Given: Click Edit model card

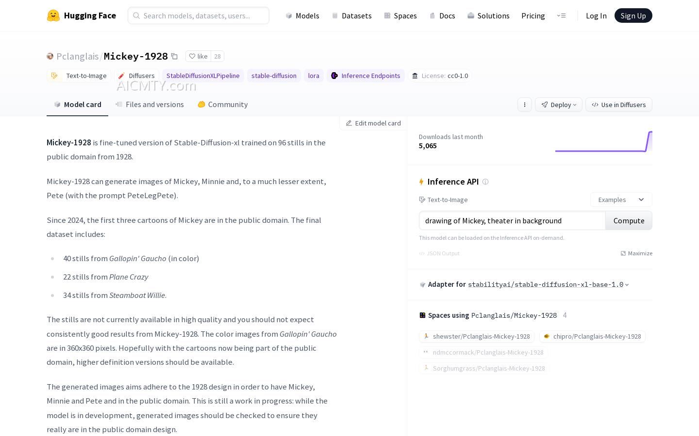Looking at the screenshot, I should [x=373, y=123].
